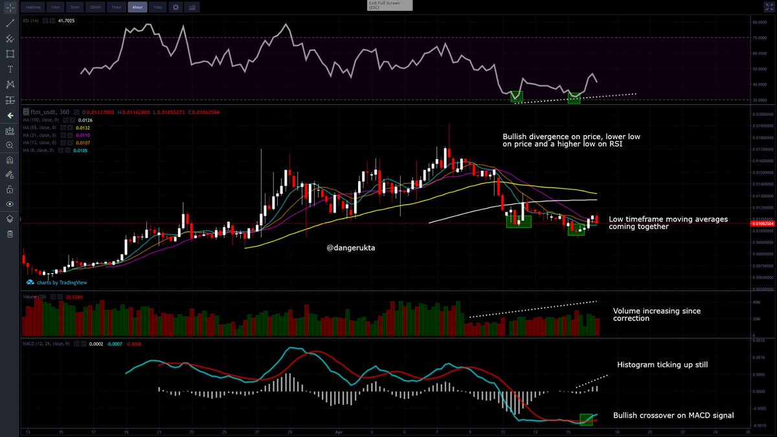The width and height of the screenshot is (777, 437).
Task: Open the prediction and measurement tools
Action: pos(10,100)
